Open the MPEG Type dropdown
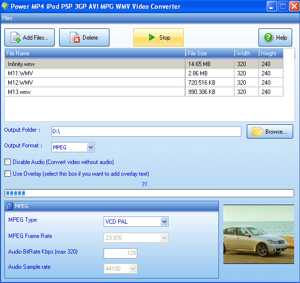The height and width of the screenshot is (283, 300). [x=164, y=222]
